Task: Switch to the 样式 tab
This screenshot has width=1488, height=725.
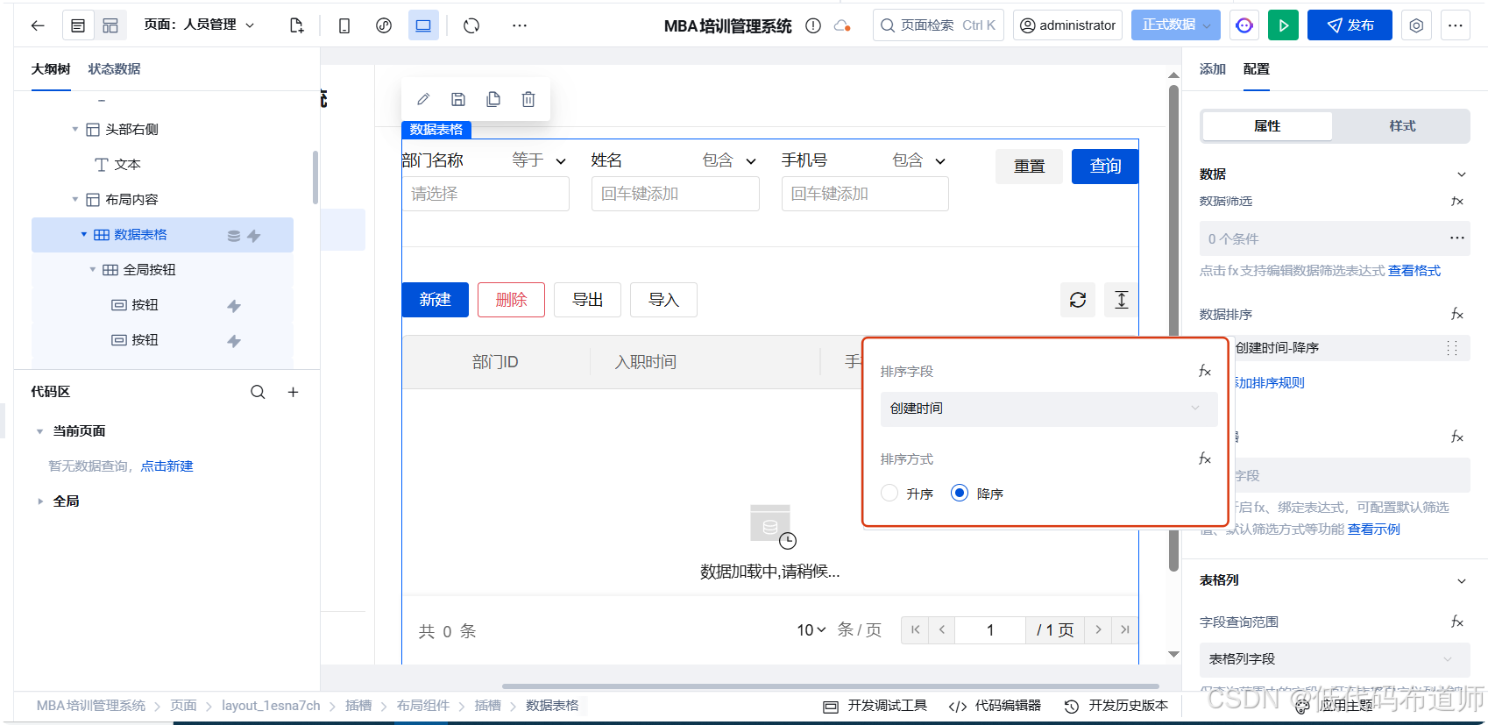Action: [1402, 126]
